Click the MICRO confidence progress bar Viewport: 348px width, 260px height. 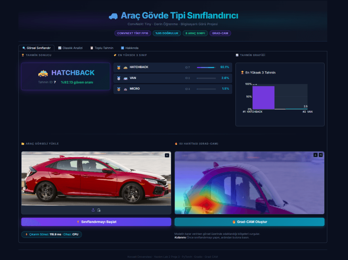206,89
